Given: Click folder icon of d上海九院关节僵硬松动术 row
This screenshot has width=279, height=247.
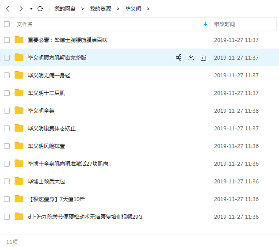Looking at the screenshot, I should tap(19, 216).
